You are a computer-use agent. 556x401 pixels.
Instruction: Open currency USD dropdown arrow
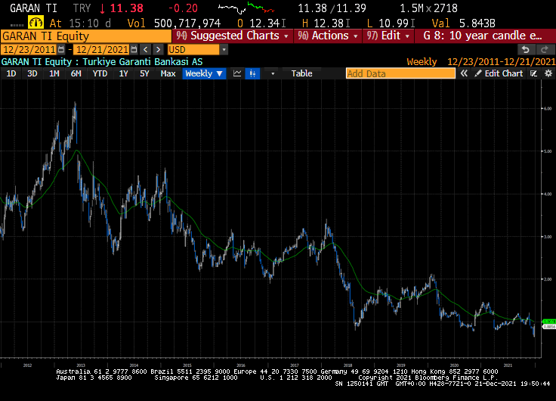(224, 50)
